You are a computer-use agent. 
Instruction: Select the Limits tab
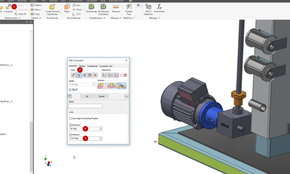(x=71, y=112)
